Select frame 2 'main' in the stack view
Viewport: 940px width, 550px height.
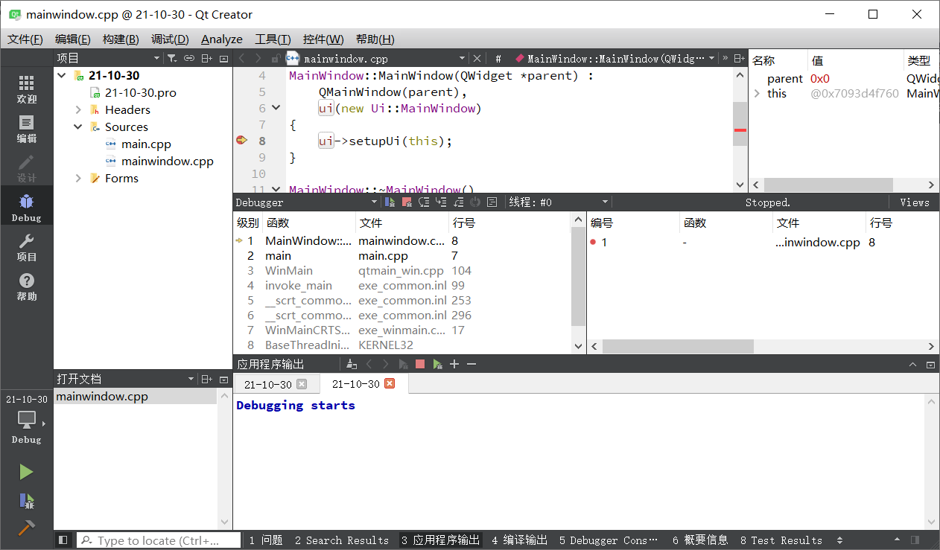(278, 255)
